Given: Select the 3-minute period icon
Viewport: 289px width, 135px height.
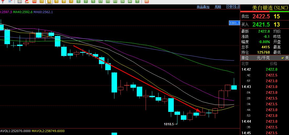Looking at the screenshot, I should click(86, 2).
